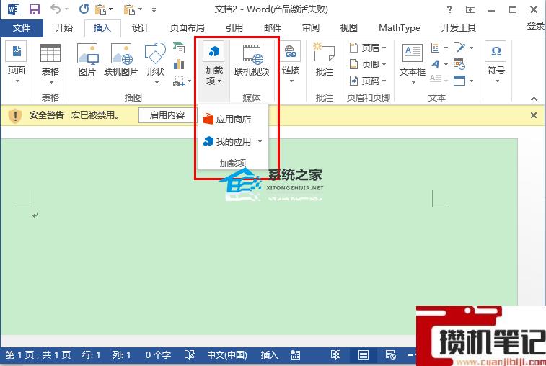Open the Quick Parts icon in the text group
The width and height of the screenshot is (546, 366).
point(435,48)
